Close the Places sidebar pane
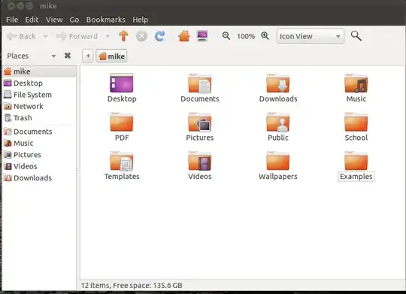 pyautogui.click(x=68, y=56)
